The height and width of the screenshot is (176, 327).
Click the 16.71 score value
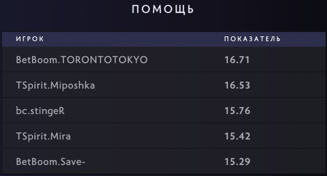coord(237,60)
